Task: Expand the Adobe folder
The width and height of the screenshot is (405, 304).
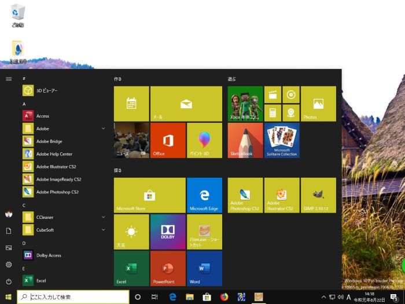Action: [103, 129]
